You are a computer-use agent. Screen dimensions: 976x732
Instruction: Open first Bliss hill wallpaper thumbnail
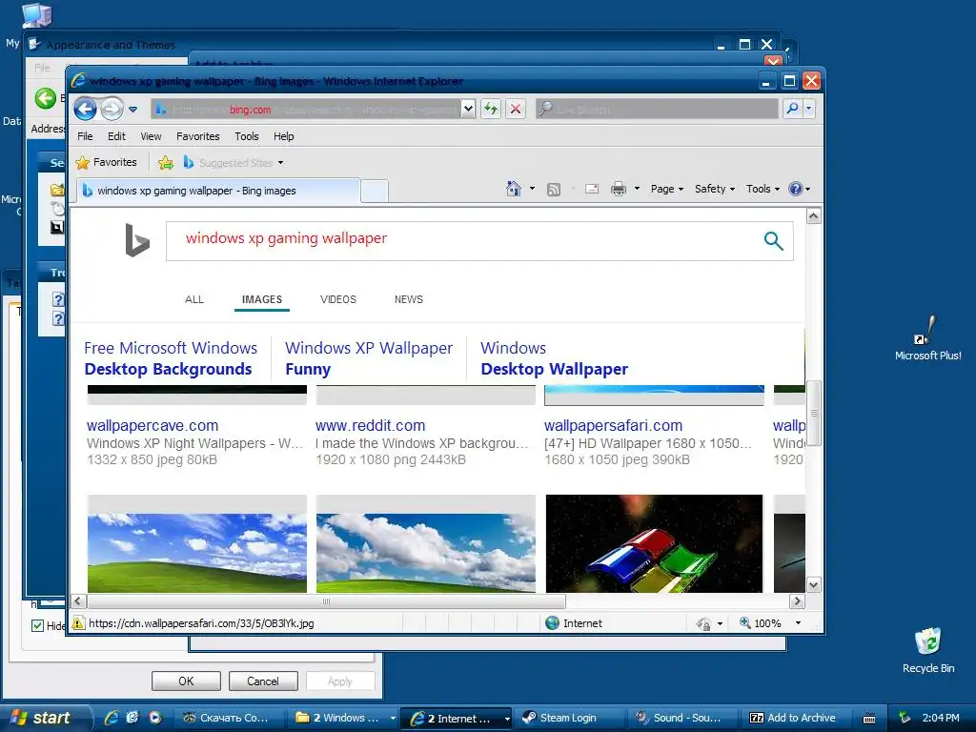[197, 544]
